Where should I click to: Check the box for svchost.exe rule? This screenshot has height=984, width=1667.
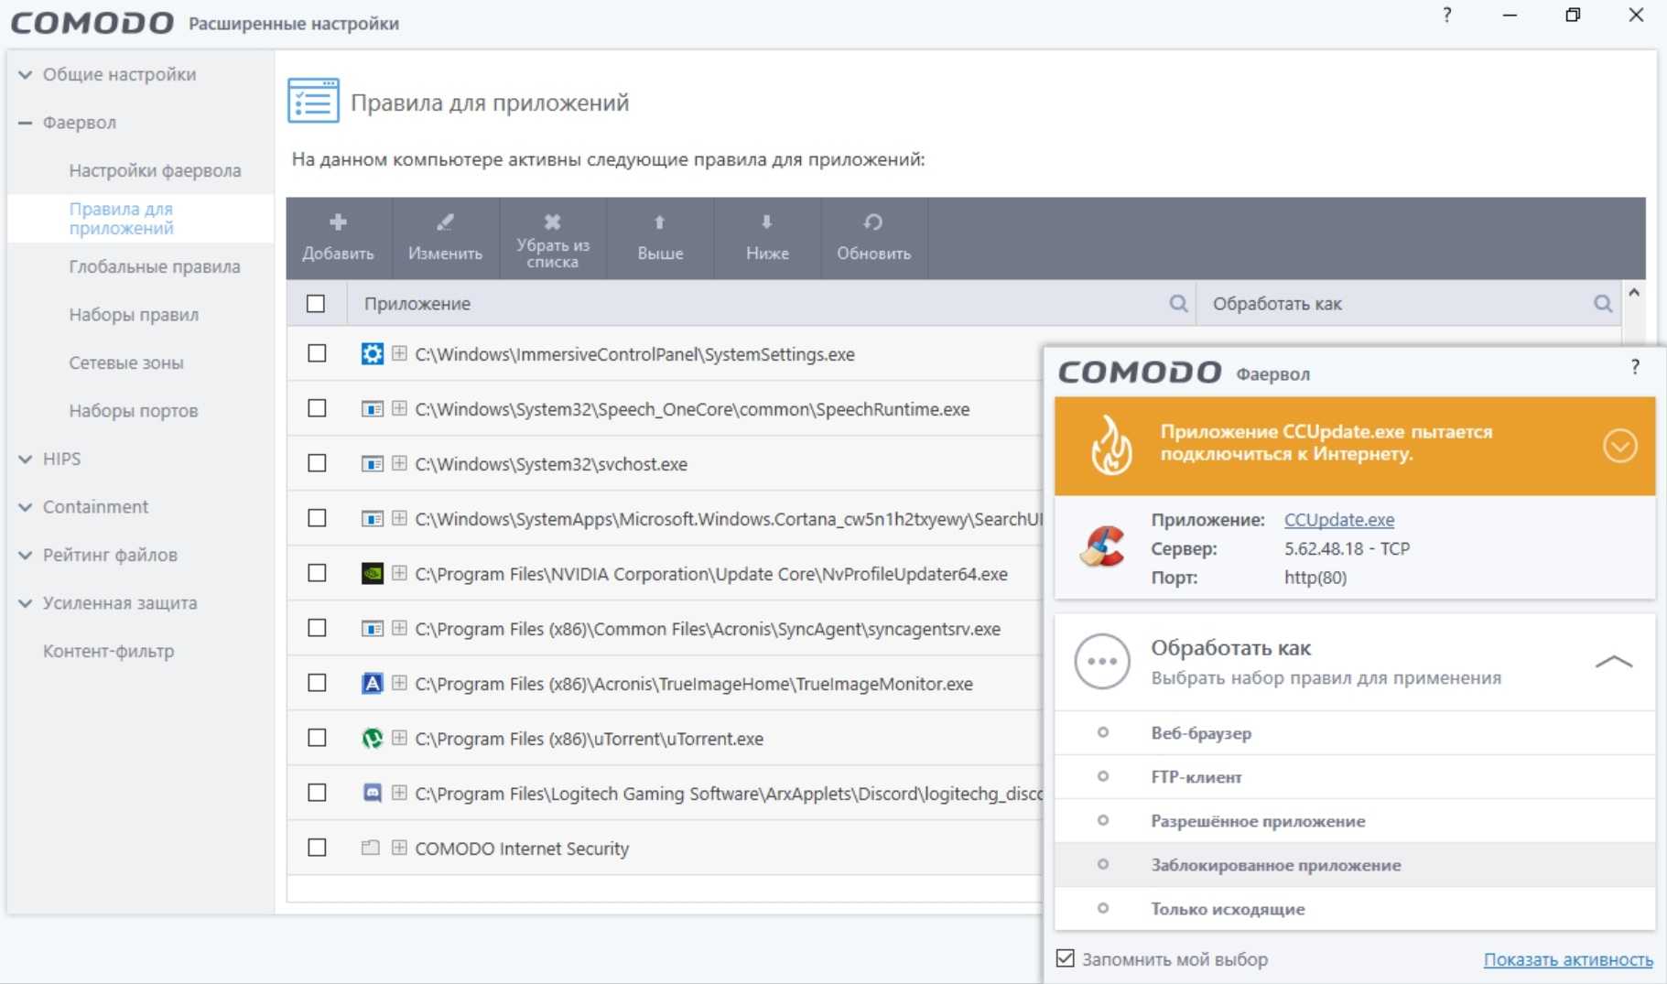tap(317, 464)
